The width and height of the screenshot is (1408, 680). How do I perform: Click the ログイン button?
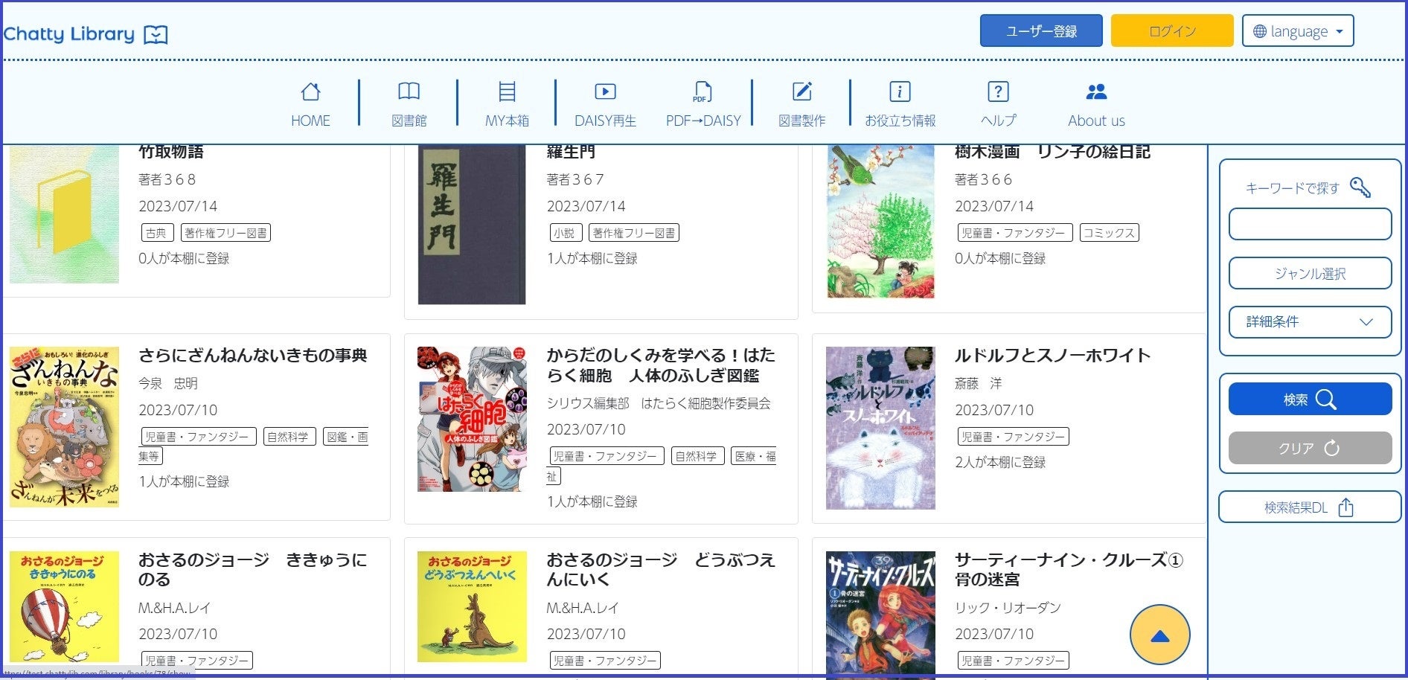[x=1172, y=31]
